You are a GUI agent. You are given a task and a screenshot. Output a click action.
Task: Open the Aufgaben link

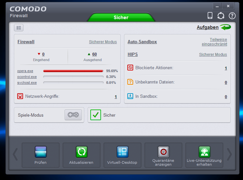(208, 27)
